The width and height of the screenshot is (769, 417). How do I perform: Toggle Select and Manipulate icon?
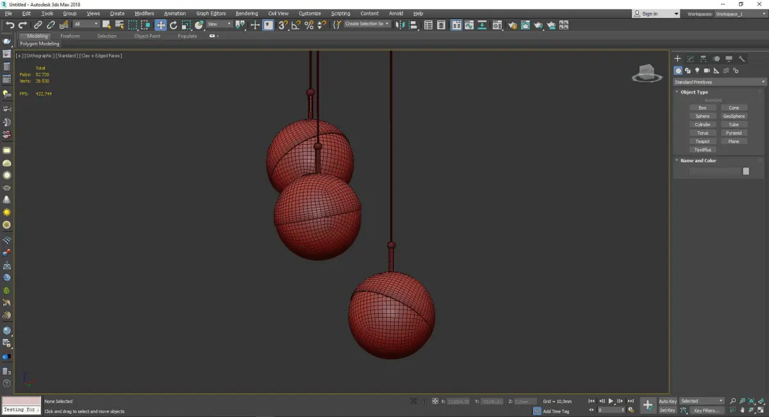pyautogui.click(x=254, y=25)
